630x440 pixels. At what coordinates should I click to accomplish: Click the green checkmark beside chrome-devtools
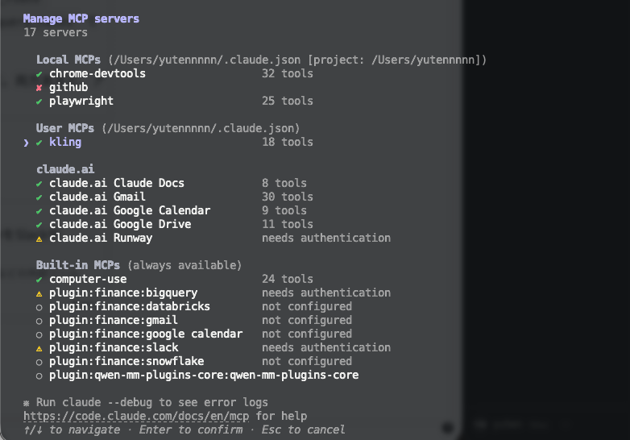[39, 74]
